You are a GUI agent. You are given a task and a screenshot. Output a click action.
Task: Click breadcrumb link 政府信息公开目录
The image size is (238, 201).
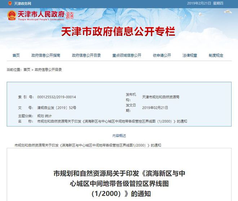(48, 70)
